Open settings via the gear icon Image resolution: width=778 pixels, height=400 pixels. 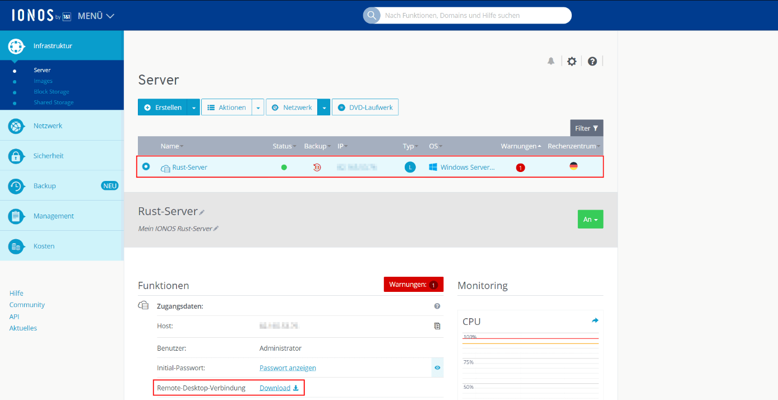click(572, 61)
